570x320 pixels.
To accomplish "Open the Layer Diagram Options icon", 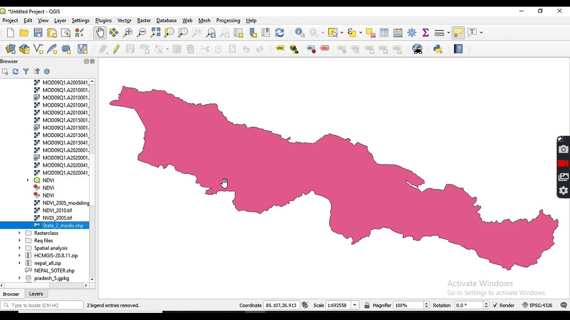I will click(294, 49).
